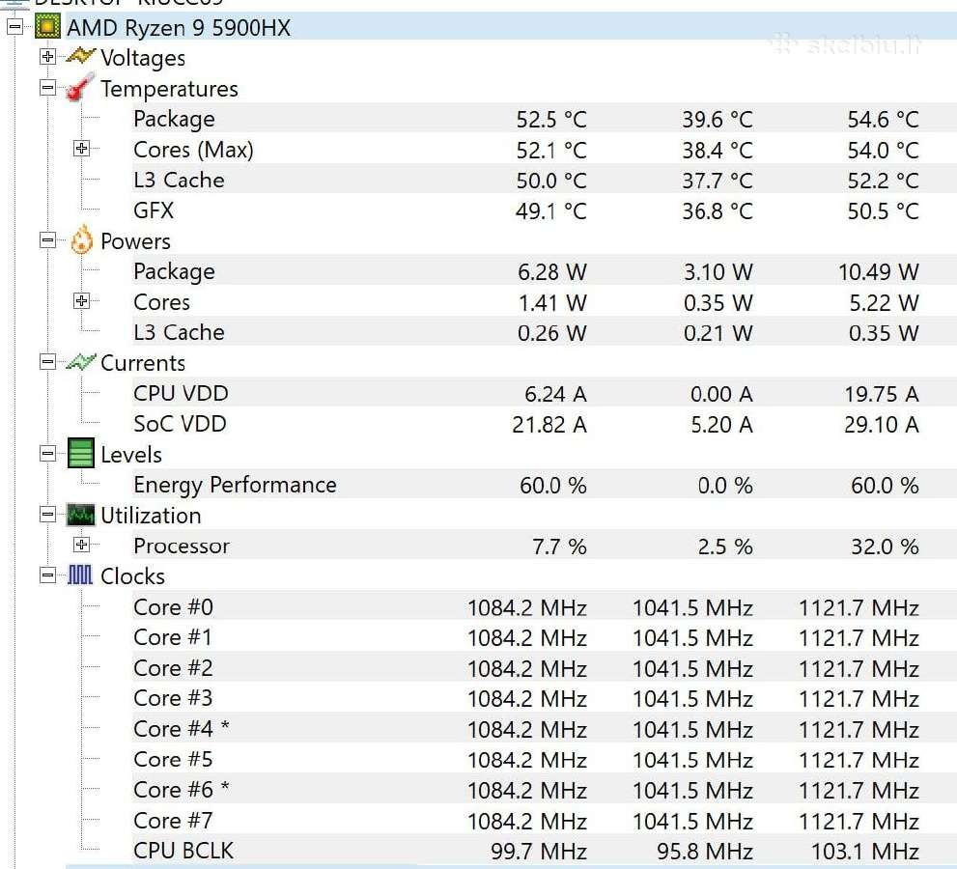Click the 21.82 A SoC VDD value
957x869 pixels.
pos(549,424)
